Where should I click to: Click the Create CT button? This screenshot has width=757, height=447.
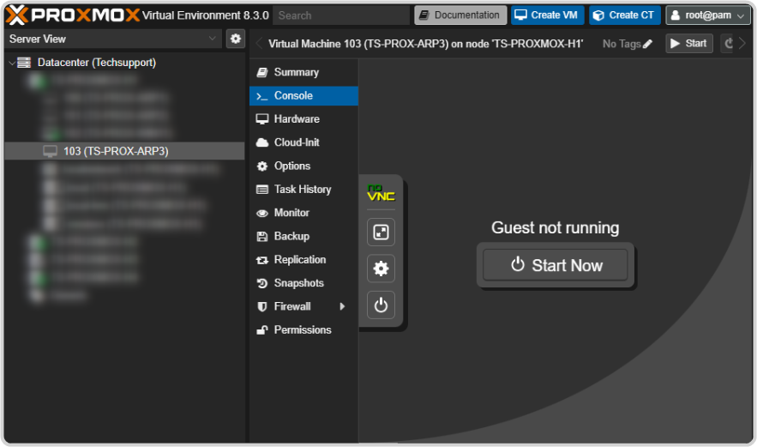coord(623,15)
